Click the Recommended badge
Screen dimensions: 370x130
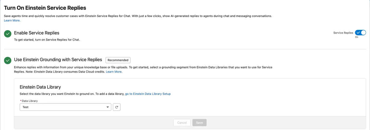[x=118, y=60]
